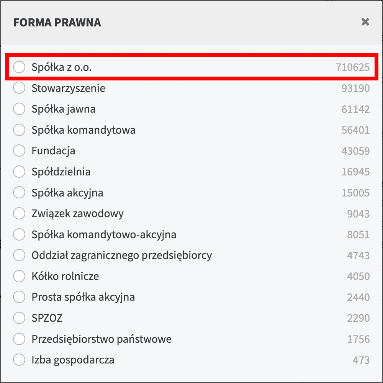Click the FORMA PRAWNA dialog header

point(57,22)
